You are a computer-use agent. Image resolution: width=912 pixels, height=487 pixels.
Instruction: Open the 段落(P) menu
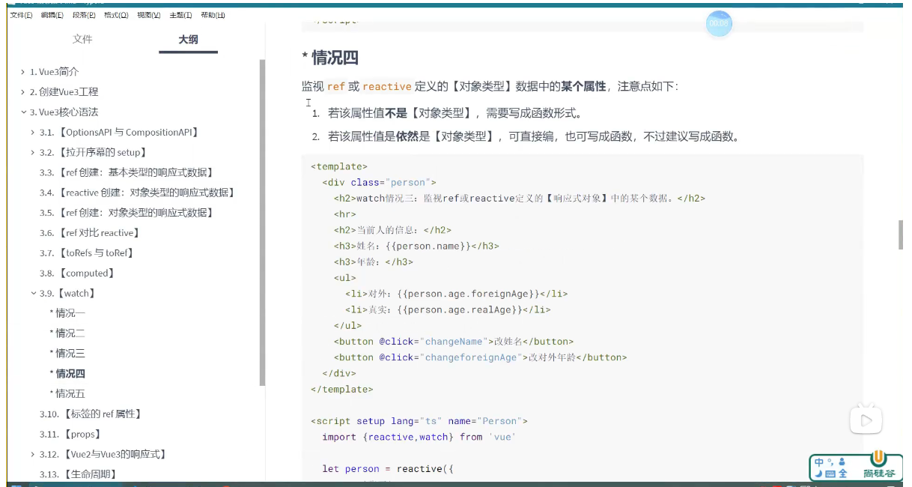(x=84, y=15)
